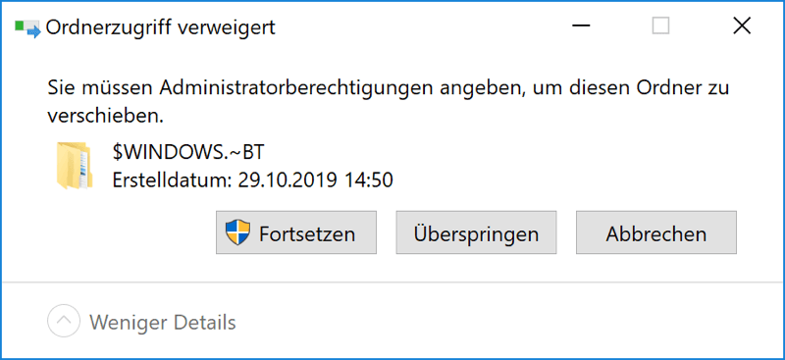Skip the folder with Überspringen

click(476, 232)
